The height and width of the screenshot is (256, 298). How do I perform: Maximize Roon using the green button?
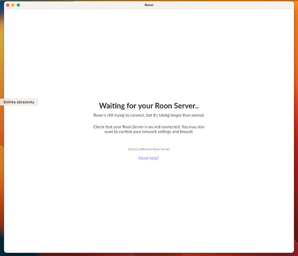coord(18,5)
